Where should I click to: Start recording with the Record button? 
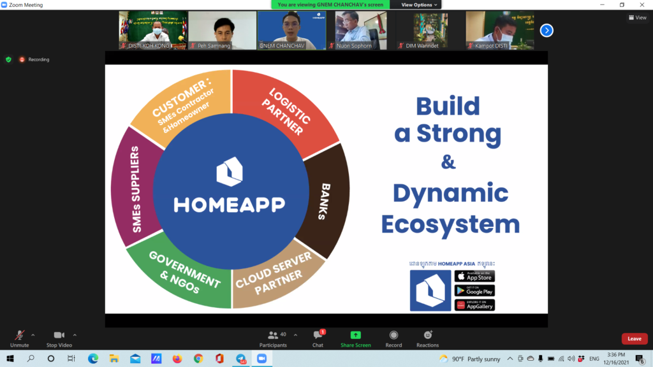pos(393,338)
